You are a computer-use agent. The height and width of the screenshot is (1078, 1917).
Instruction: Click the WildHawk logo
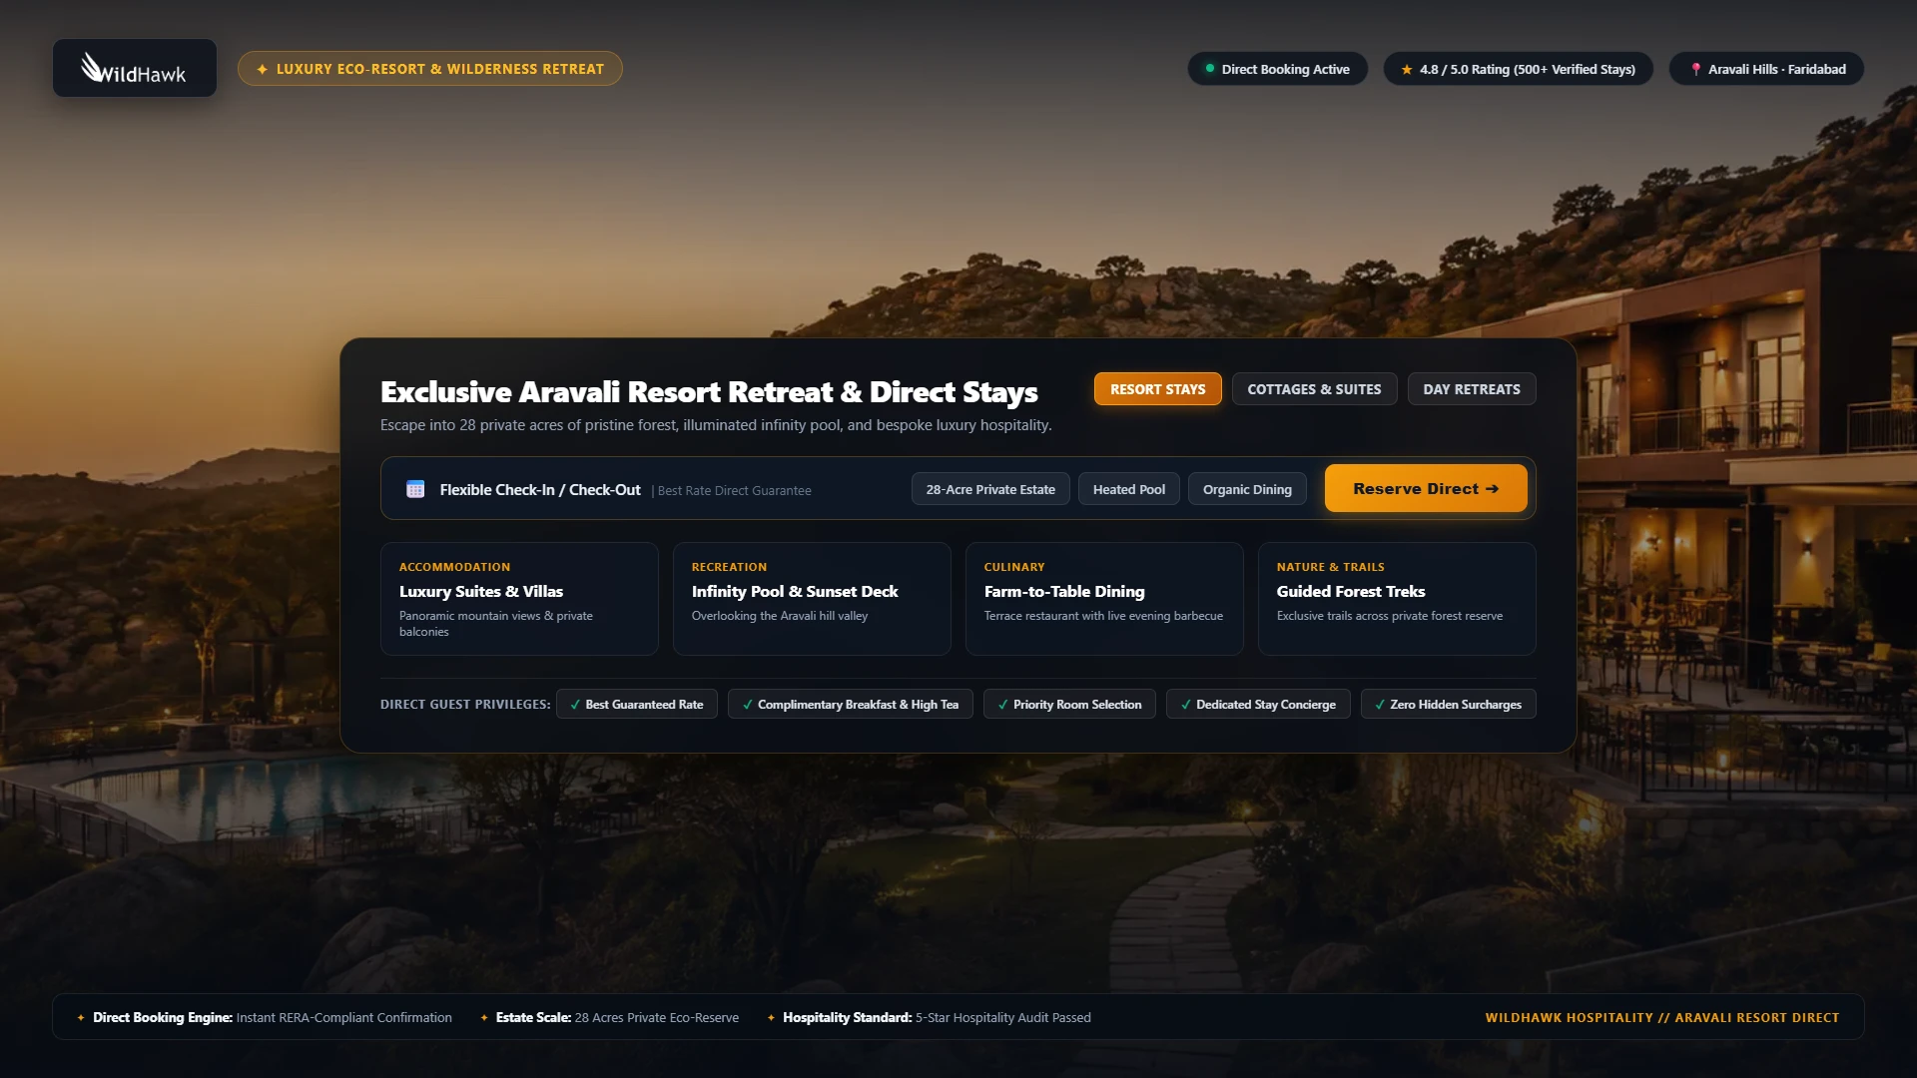click(x=134, y=68)
